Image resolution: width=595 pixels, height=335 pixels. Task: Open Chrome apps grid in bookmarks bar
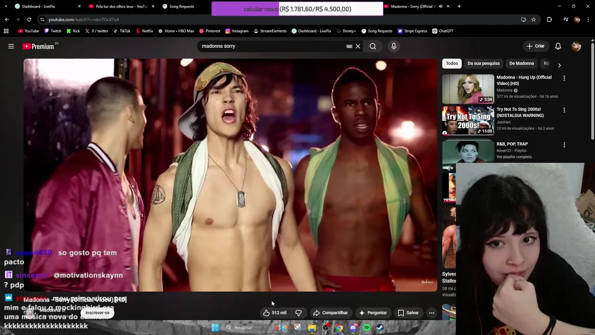[6, 31]
